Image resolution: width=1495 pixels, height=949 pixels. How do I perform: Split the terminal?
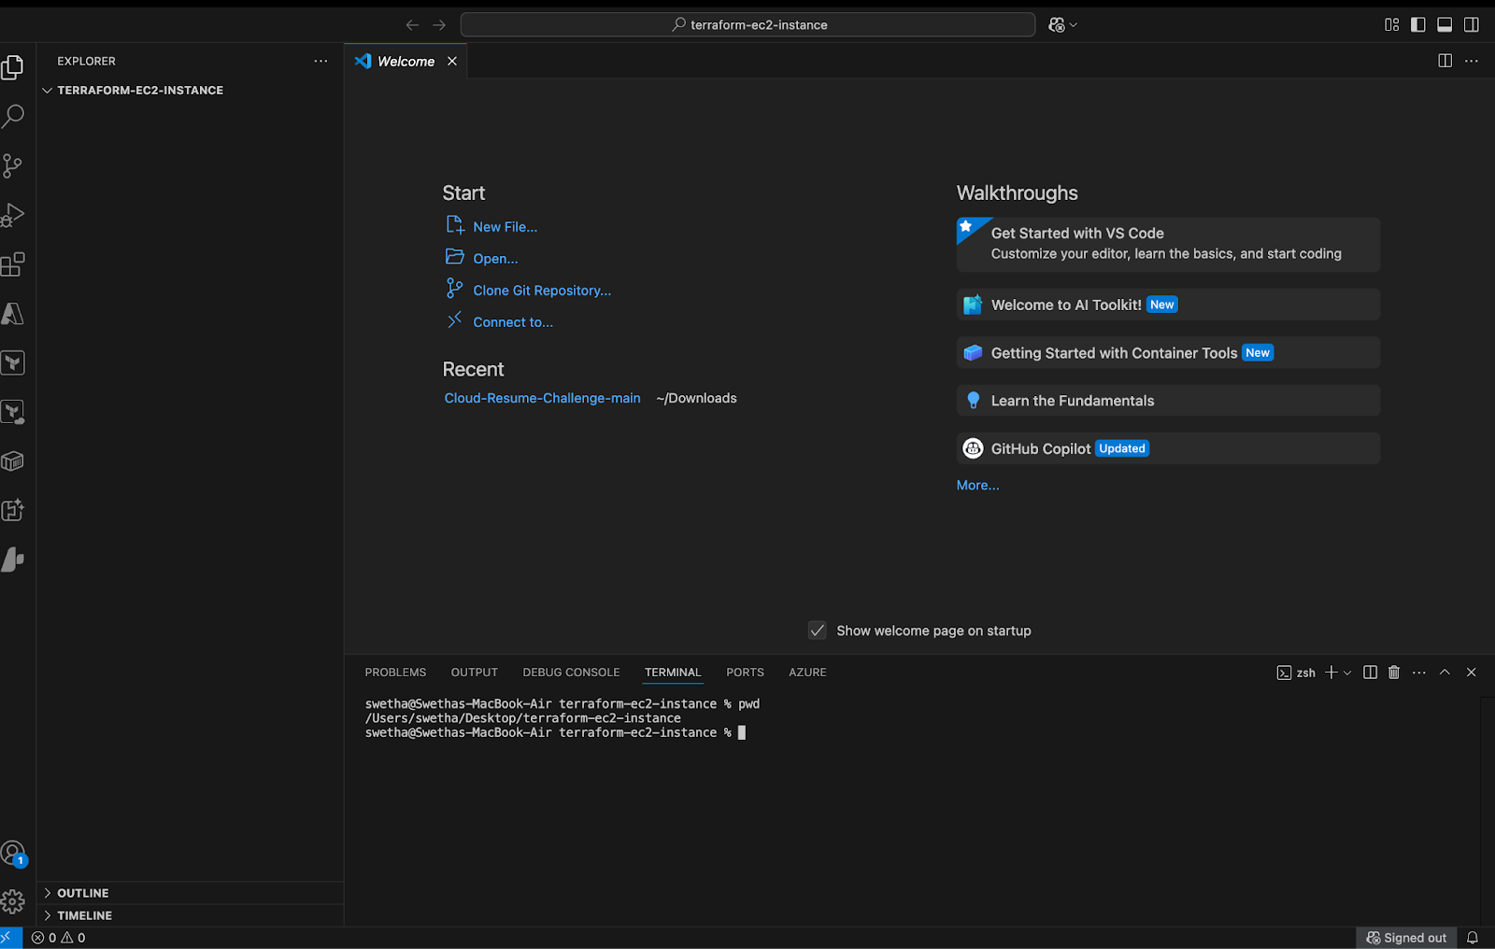(x=1370, y=673)
